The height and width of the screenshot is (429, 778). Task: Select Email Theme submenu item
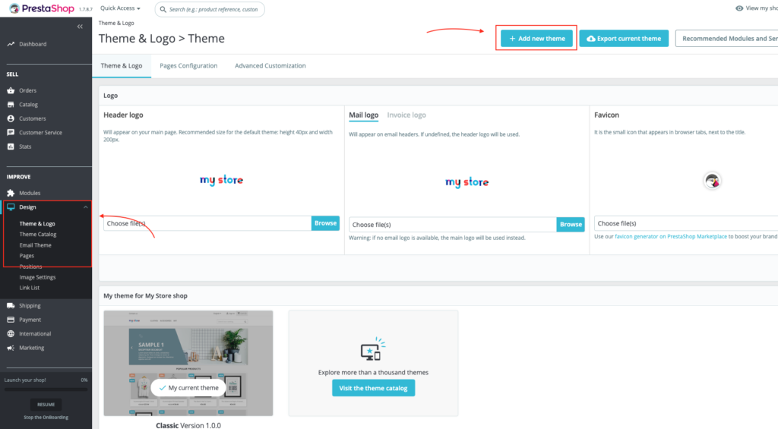[x=35, y=245]
